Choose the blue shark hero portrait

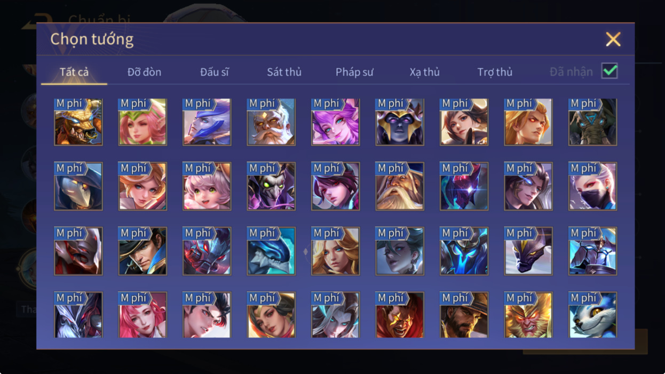tap(271, 251)
